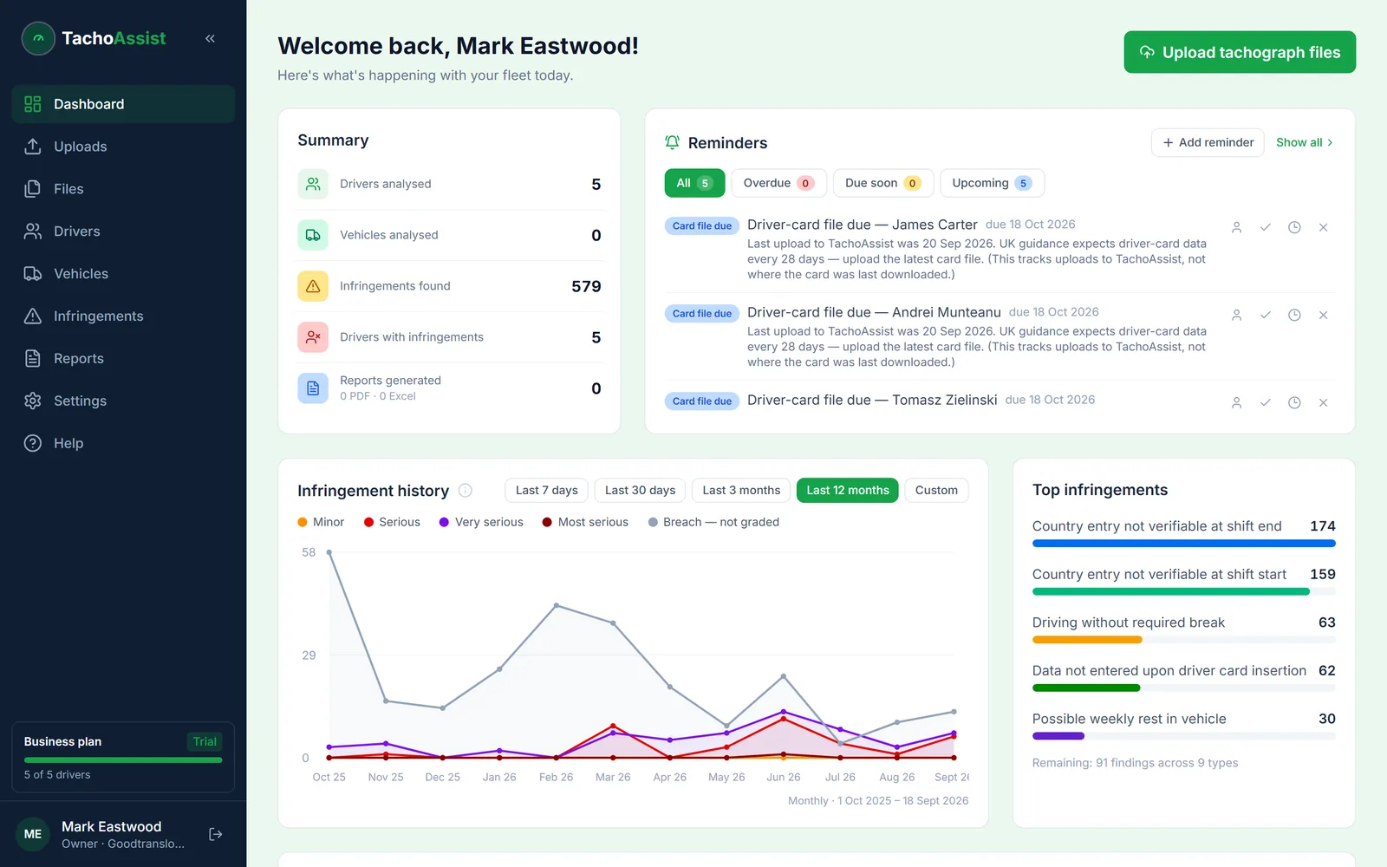Mark James Carter reminder as done

click(x=1266, y=227)
